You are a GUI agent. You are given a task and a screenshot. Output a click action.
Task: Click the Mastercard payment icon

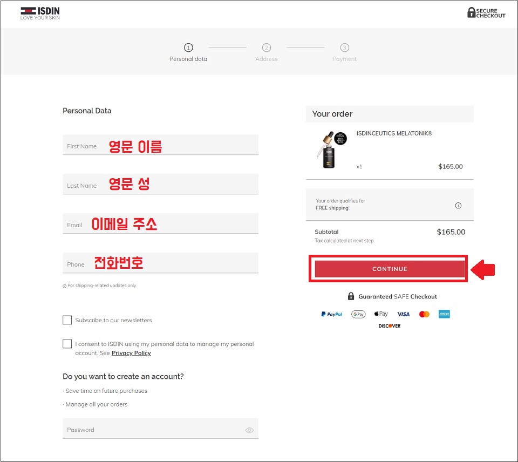(424, 314)
